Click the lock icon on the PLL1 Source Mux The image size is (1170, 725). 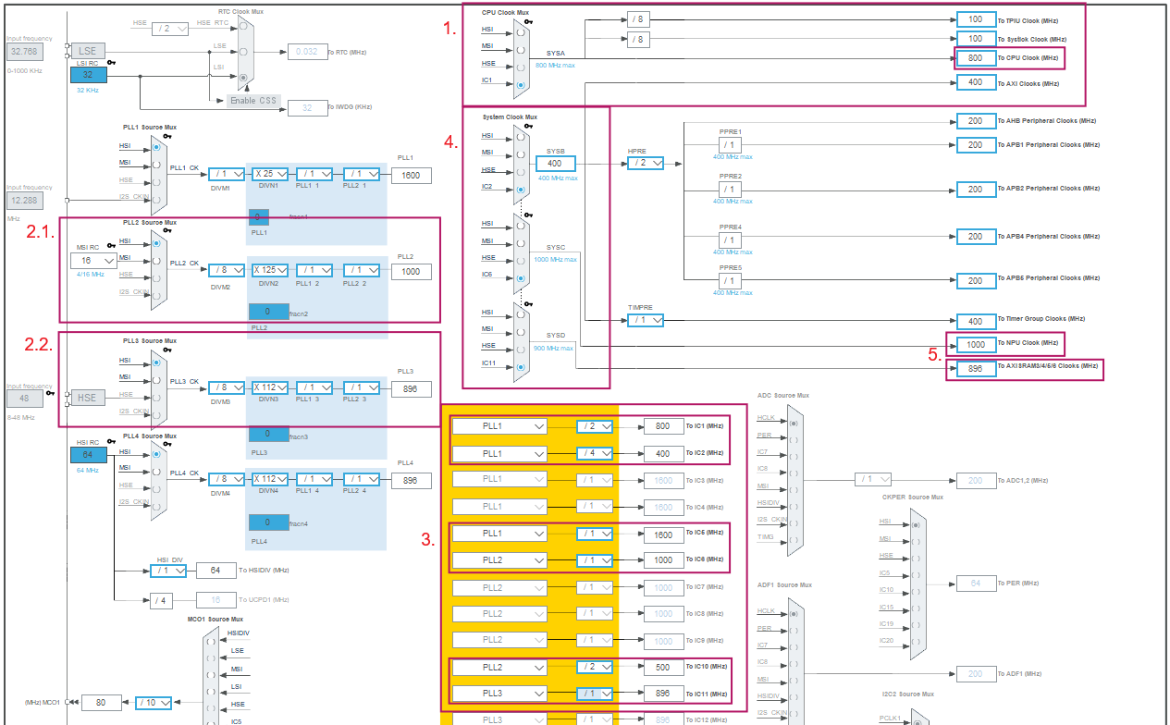168,135
